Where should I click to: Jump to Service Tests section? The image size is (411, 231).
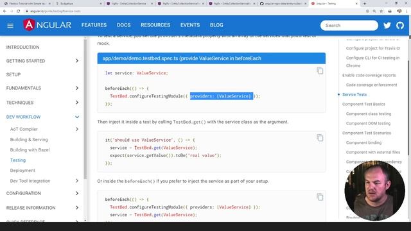point(354,94)
